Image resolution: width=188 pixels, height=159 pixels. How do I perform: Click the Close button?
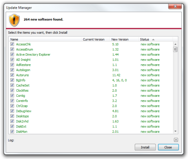(x=168, y=147)
